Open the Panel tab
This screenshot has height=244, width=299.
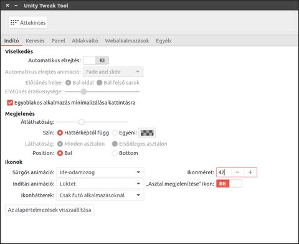[59, 40]
